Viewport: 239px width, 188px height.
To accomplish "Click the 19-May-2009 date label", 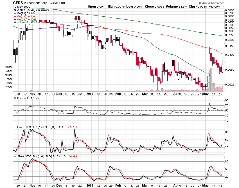I will [22, 6].
